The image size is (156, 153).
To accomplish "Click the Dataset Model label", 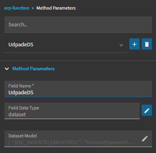I will coord(23,136).
